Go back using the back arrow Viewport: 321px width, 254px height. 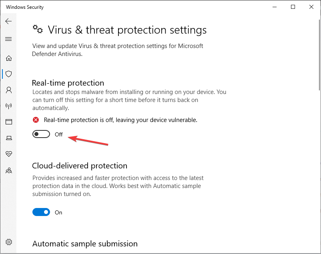tap(8, 21)
